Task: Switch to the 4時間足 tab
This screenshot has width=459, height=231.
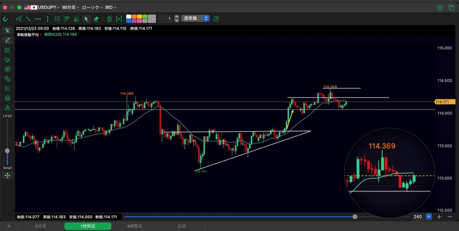Action: click(x=135, y=226)
